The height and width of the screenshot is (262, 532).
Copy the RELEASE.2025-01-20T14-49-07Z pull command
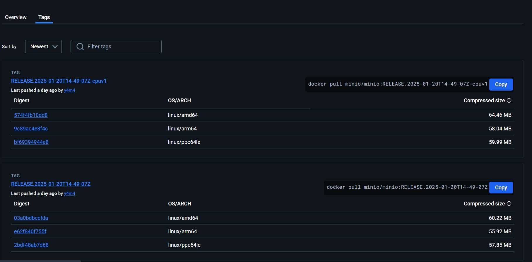501,188
